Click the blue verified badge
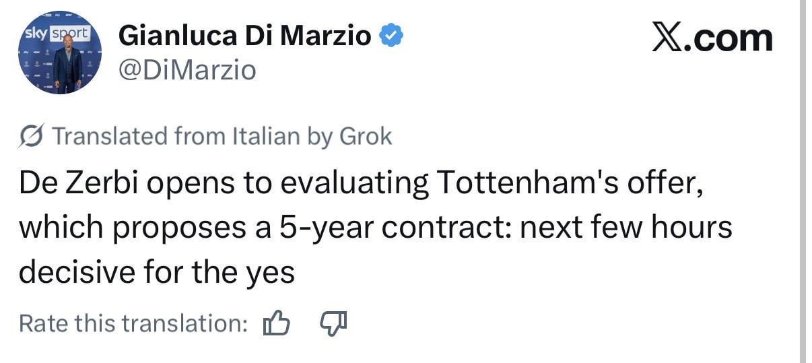 392,36
